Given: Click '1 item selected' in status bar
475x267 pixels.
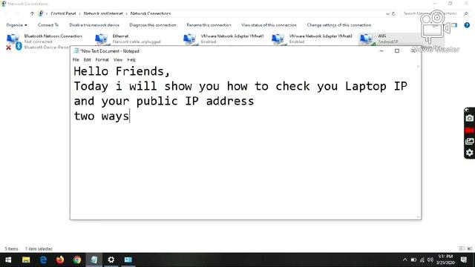Looking at the screenshot, I should pos(39,249).
